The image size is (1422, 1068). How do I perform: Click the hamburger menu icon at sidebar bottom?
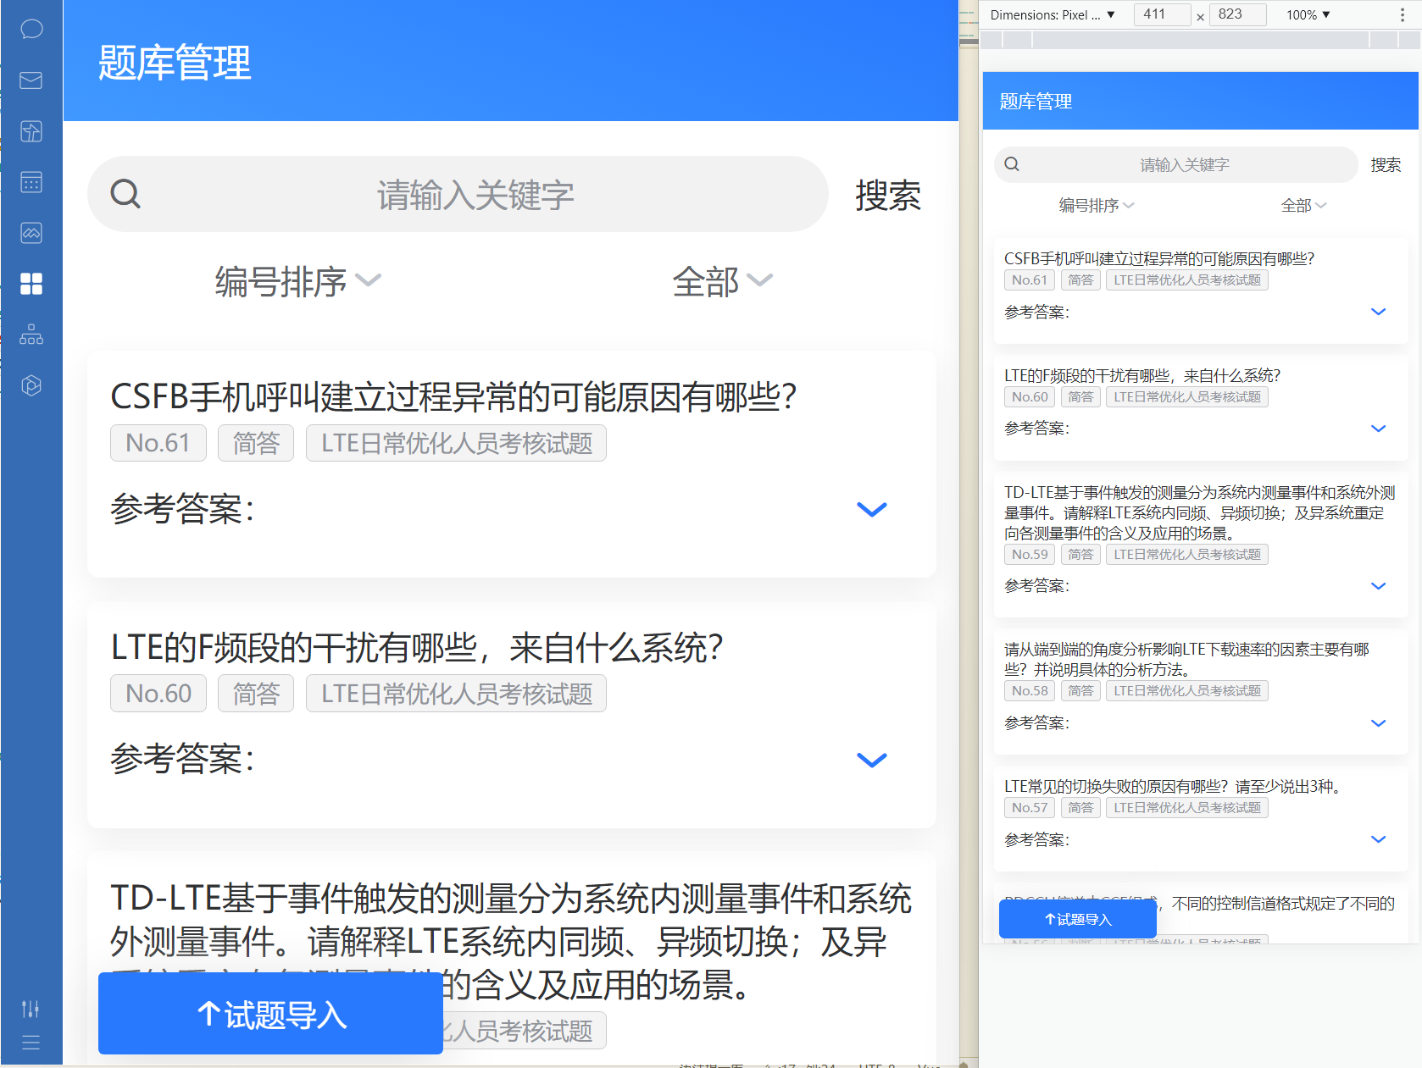[31, 1043]
